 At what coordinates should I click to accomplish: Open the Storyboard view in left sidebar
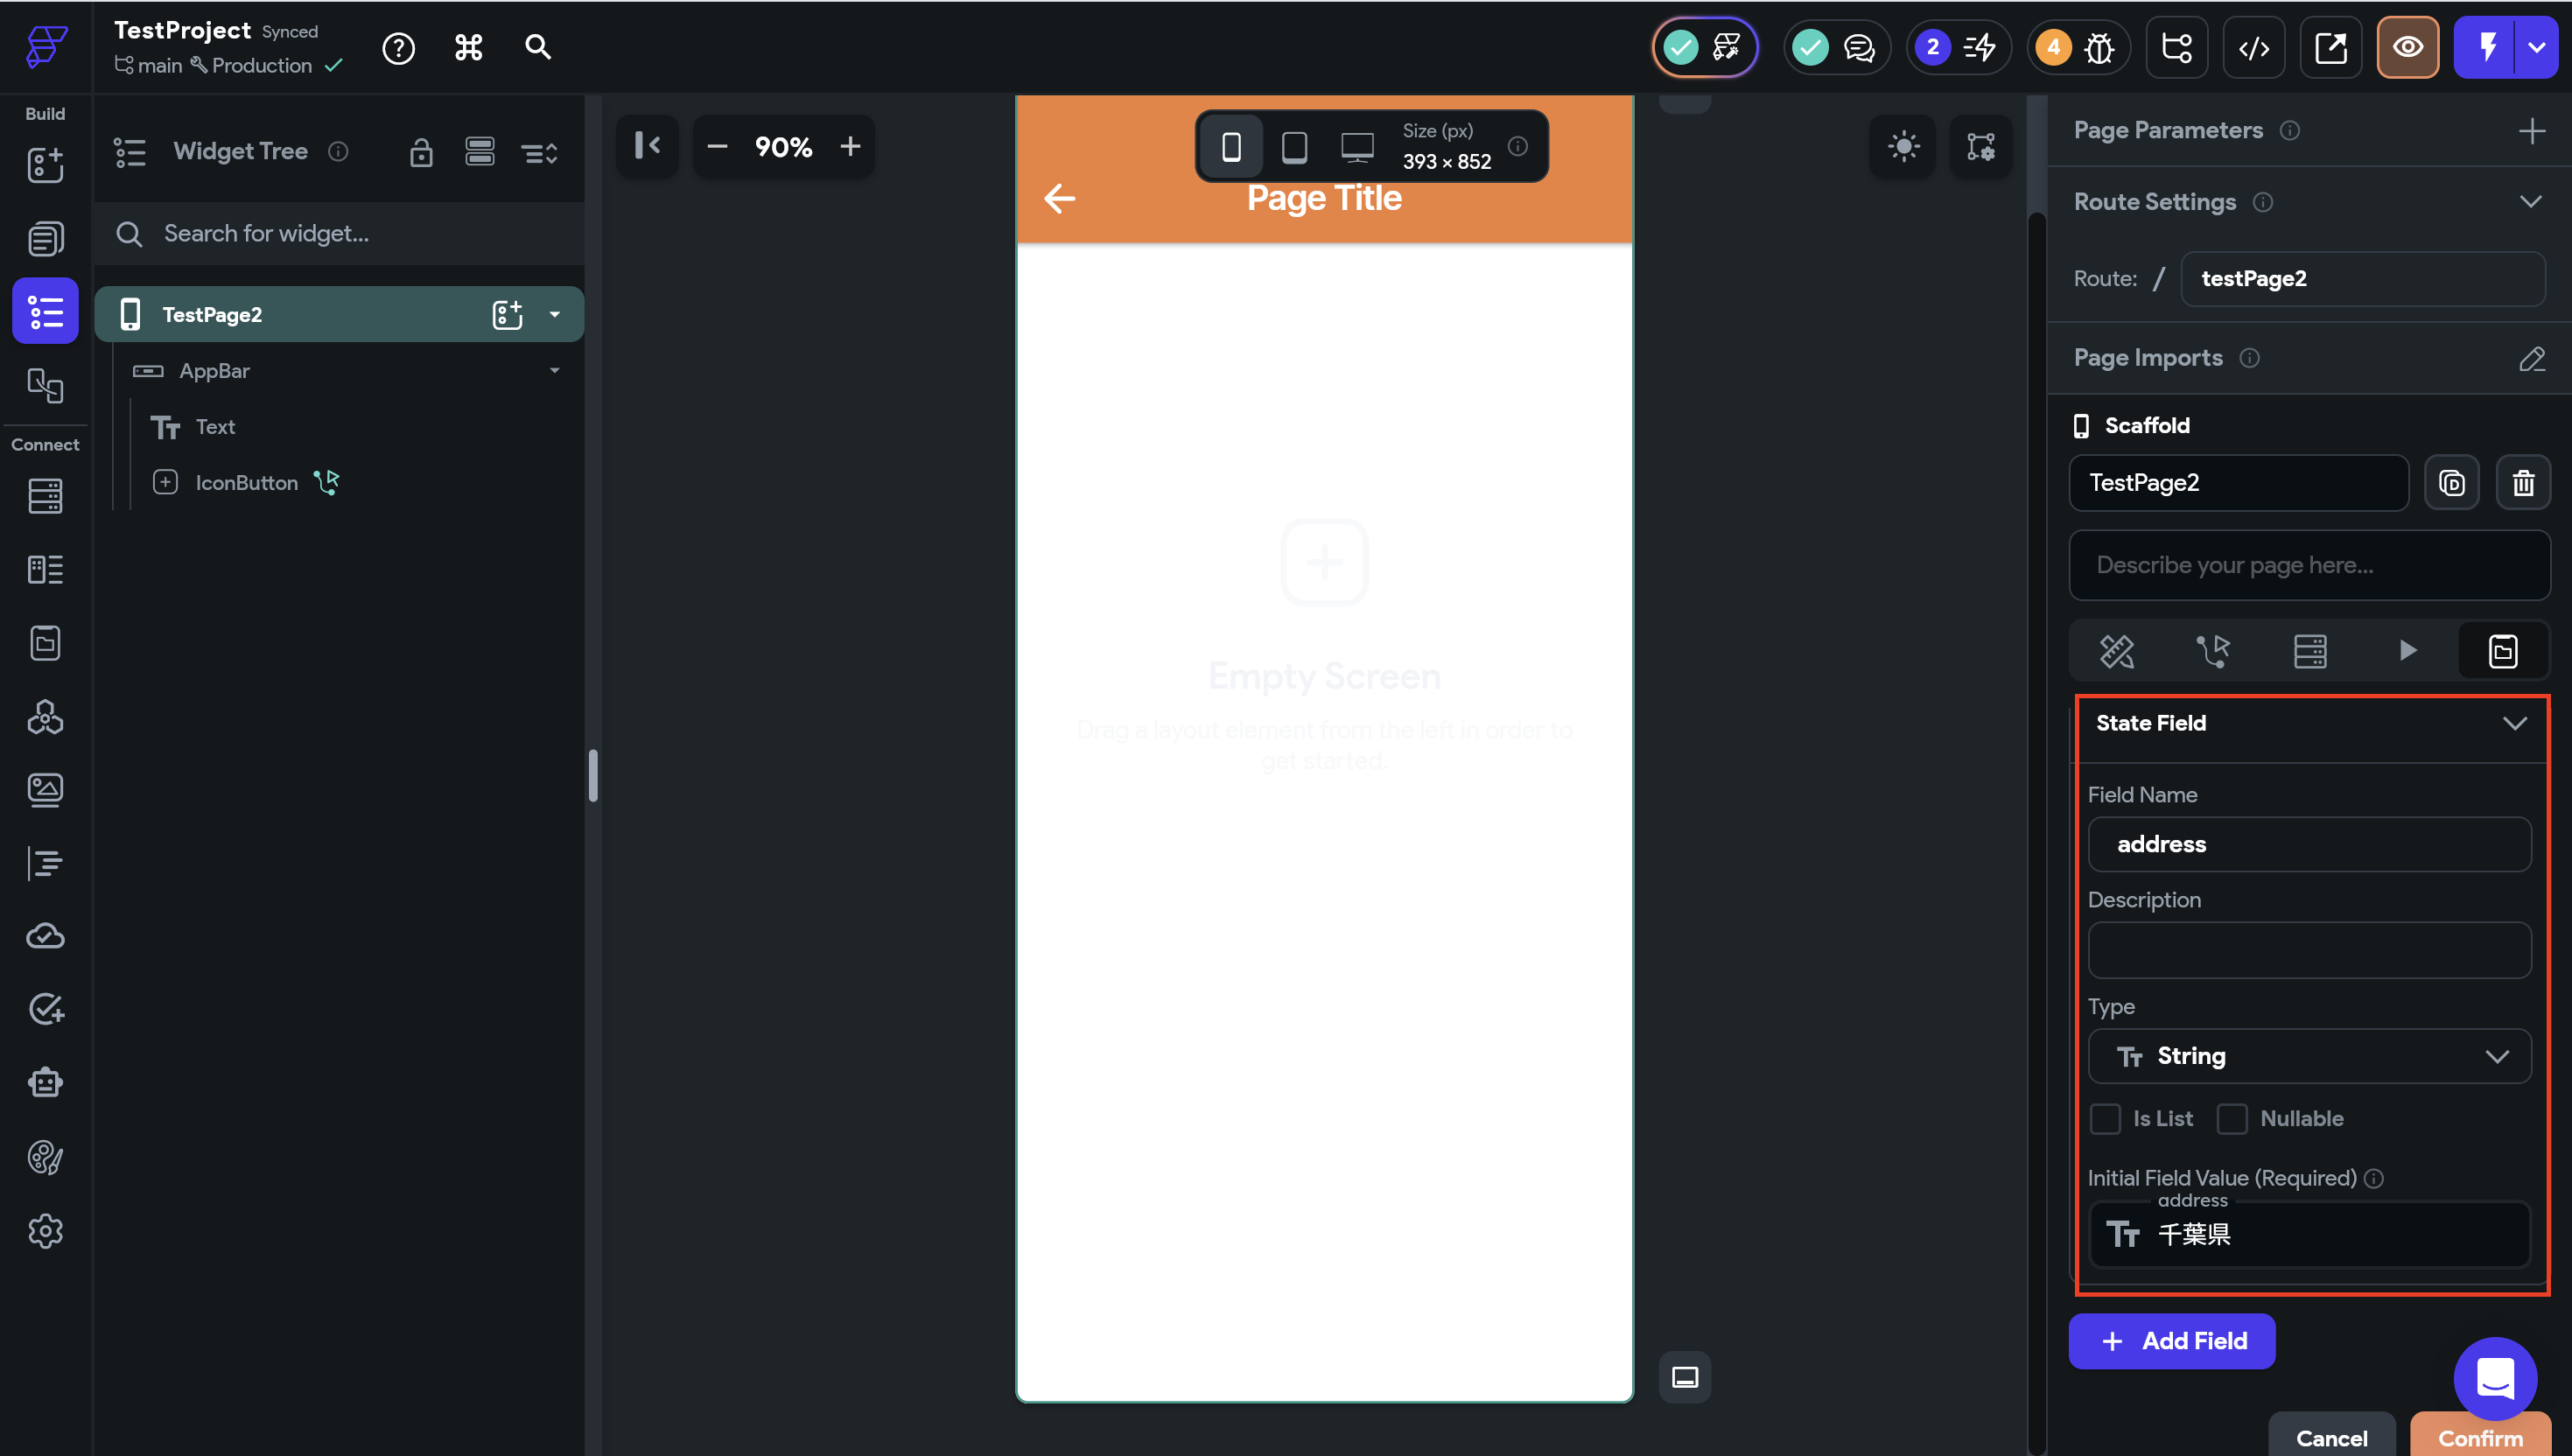pyautogui.click(x=45, y=385)
